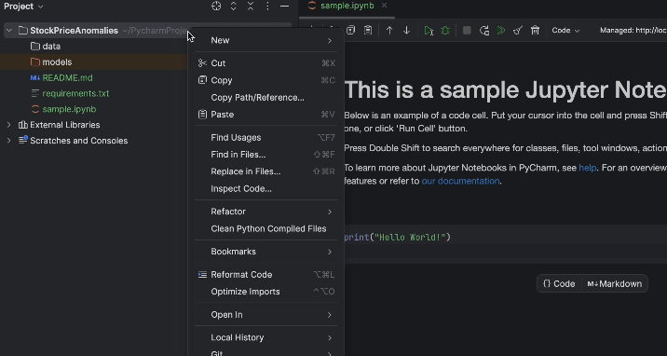Screen dimensions: 667x356
Task: Open the cell type Code dropdown in toolbar
Action: 565,30
